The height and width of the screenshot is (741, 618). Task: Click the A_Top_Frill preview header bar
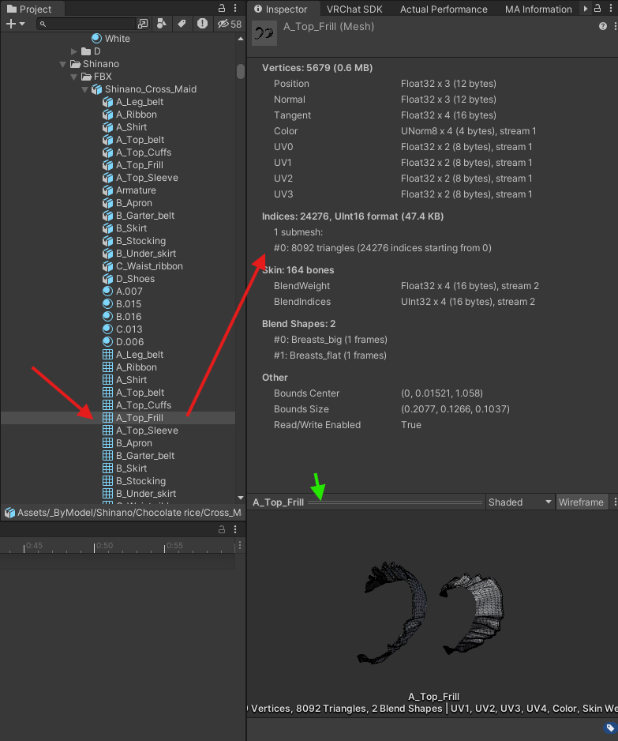point(366,502)
